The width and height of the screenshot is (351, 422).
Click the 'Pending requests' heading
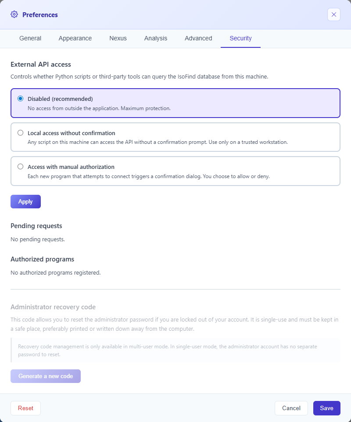[36, 225]
